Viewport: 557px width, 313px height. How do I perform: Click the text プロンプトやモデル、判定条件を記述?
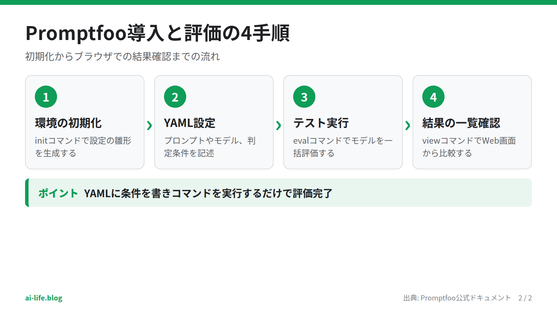[x=210, y=147]
